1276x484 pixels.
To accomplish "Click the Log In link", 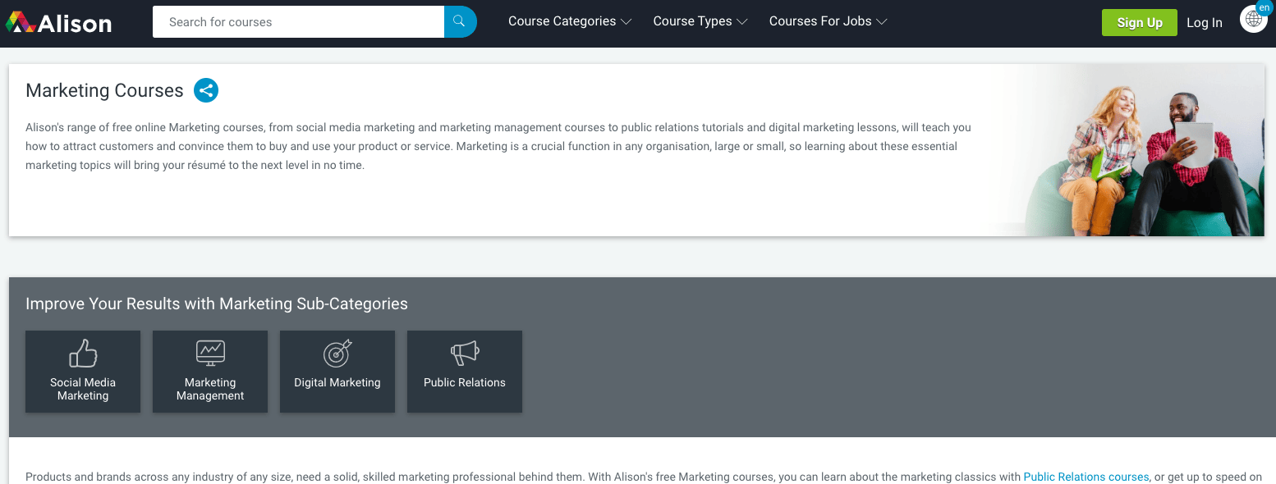I will 1204,23.
